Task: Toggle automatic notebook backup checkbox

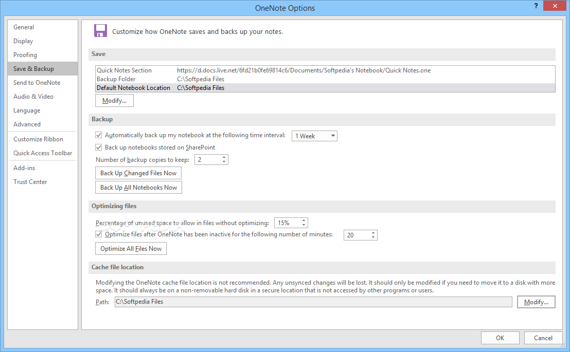Action: pos(98,135)
